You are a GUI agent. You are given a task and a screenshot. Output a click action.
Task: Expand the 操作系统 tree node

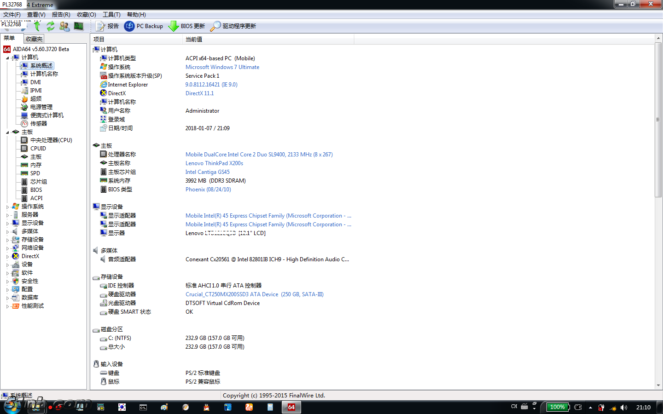pyautogui.click(x=7, y=207)
